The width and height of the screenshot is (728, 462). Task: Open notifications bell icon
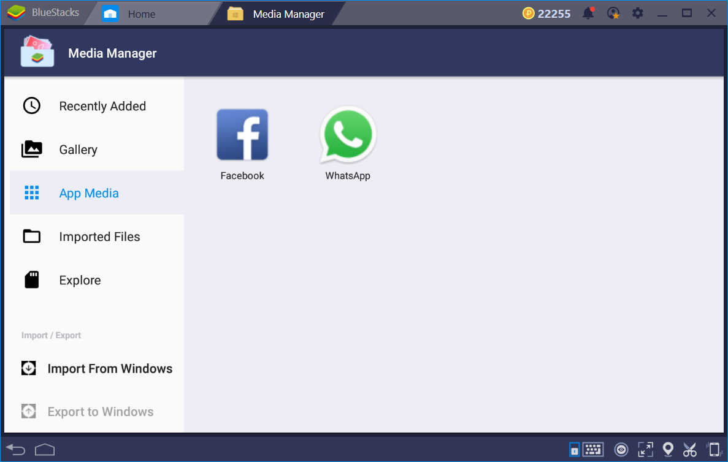[588, 13]
